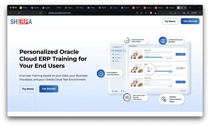Click the header Get Started button

point(190,21)
